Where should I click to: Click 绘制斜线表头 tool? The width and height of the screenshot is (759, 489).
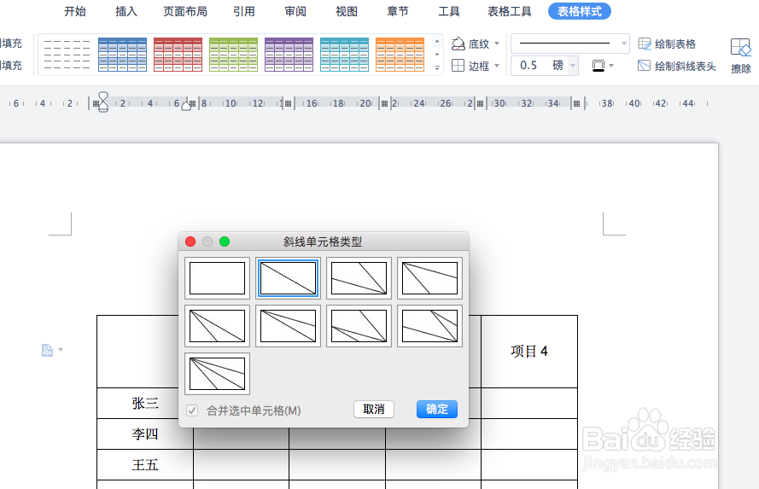tap(677, 66)
